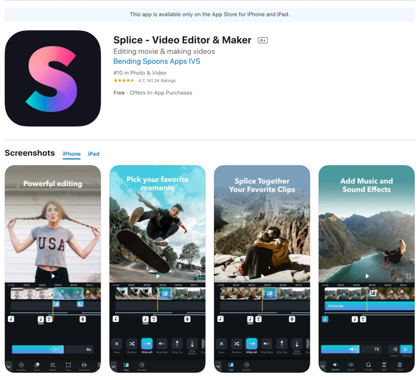
Task: Click the Filters tool in Powerful editing screenshot
Action: coord(37,366)
